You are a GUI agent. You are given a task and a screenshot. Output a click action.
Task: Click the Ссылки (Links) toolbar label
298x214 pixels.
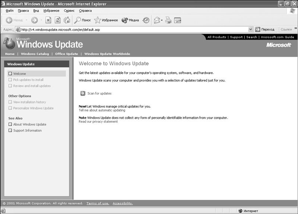286,29
